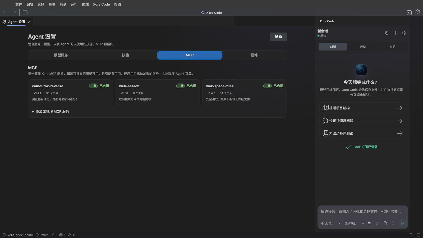Go forward with the right arrow
This screenshot has height=238, width=423.
click(14, 13)
